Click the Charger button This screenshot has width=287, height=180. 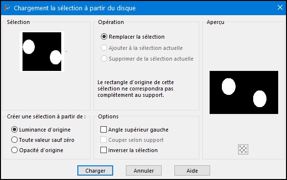coord(95,171)
